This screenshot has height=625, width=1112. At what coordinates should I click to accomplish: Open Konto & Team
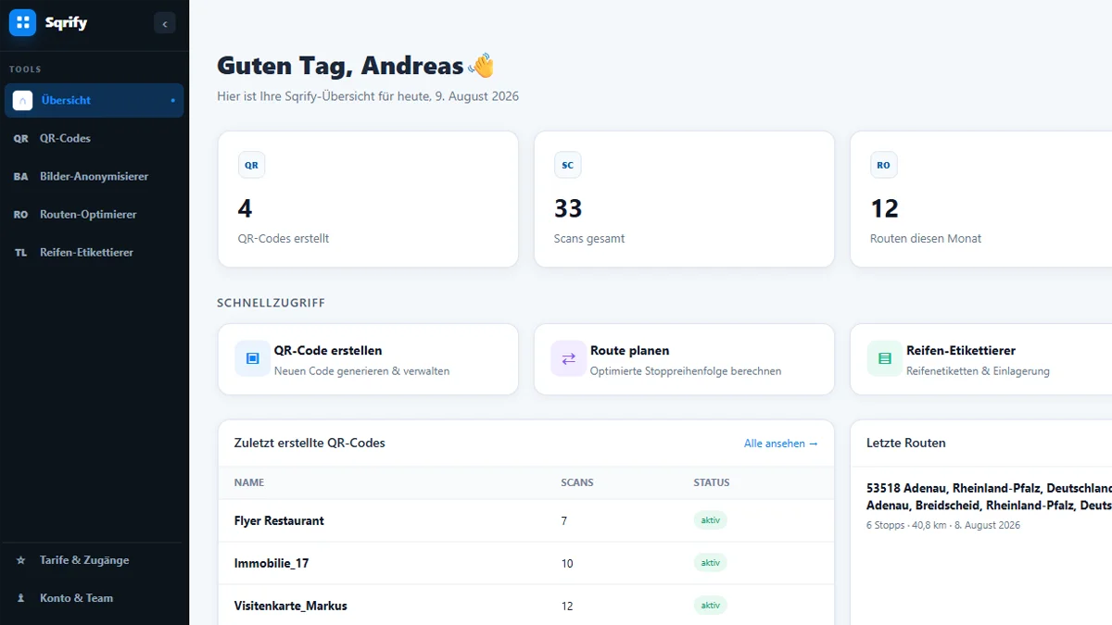click(94, 598)
